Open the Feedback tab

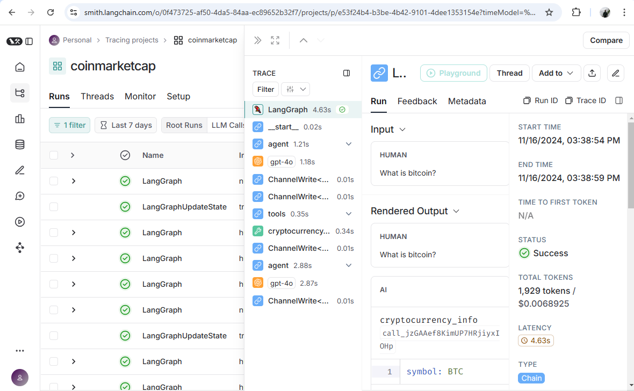(x=417, y=102)
